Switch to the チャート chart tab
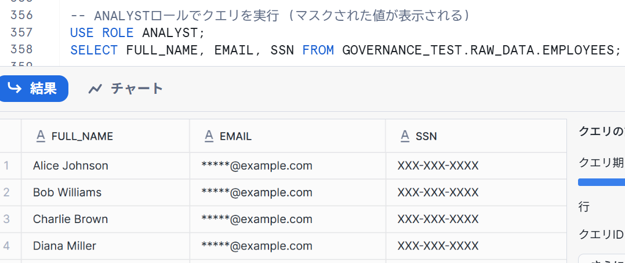This screenshot has width=625, height=263. pyautogui.click(x=126, y=89)
